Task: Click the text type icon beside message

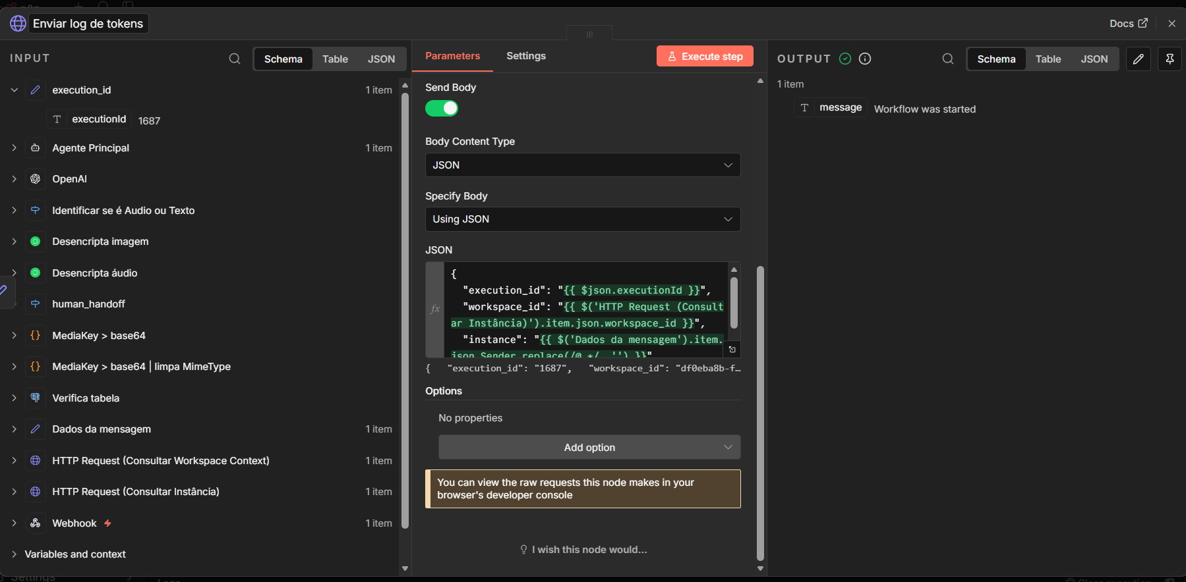Action: pyautogui.click(x=804, y=107)
